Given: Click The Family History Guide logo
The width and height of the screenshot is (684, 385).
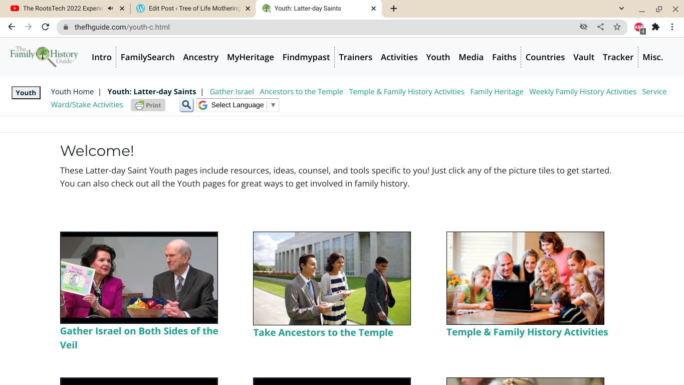Looking at the screenshot, I should pyautogui.click(x=44, y=56).
